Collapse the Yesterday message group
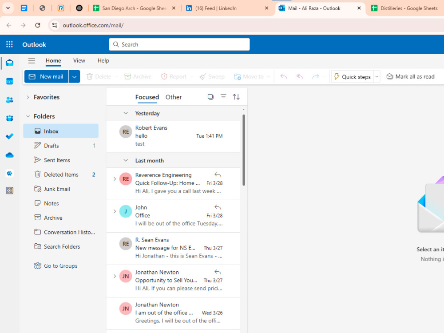Screen dimensions: 444x333 pos(126,113)
